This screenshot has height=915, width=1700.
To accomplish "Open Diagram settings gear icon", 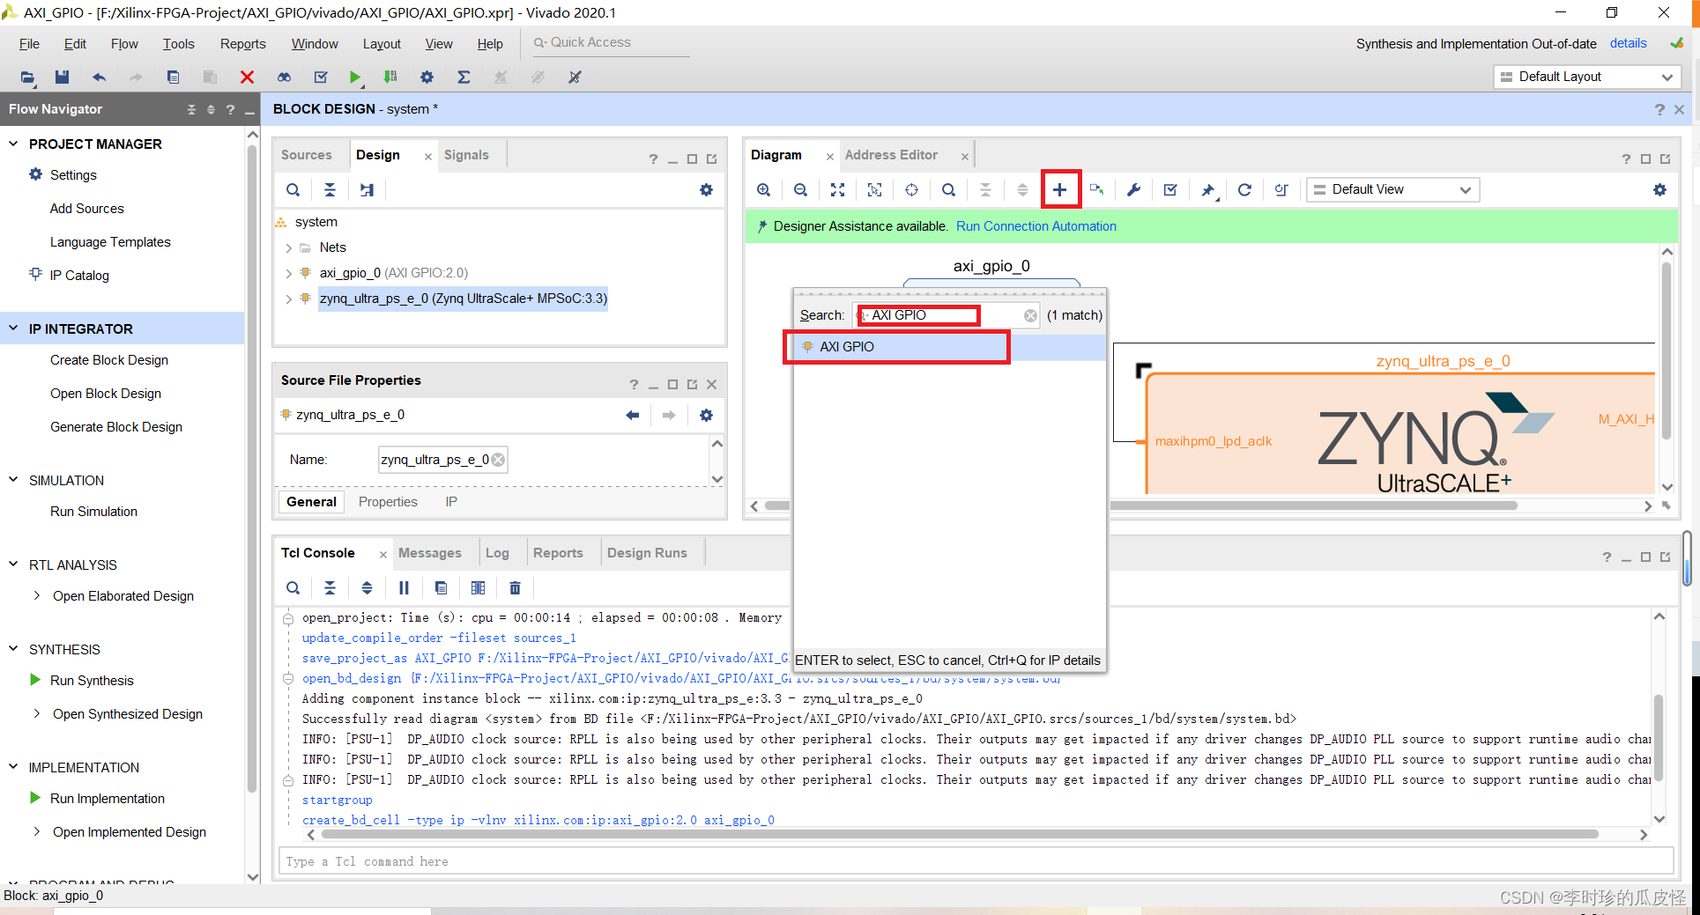I will [x=1659, y=189].
